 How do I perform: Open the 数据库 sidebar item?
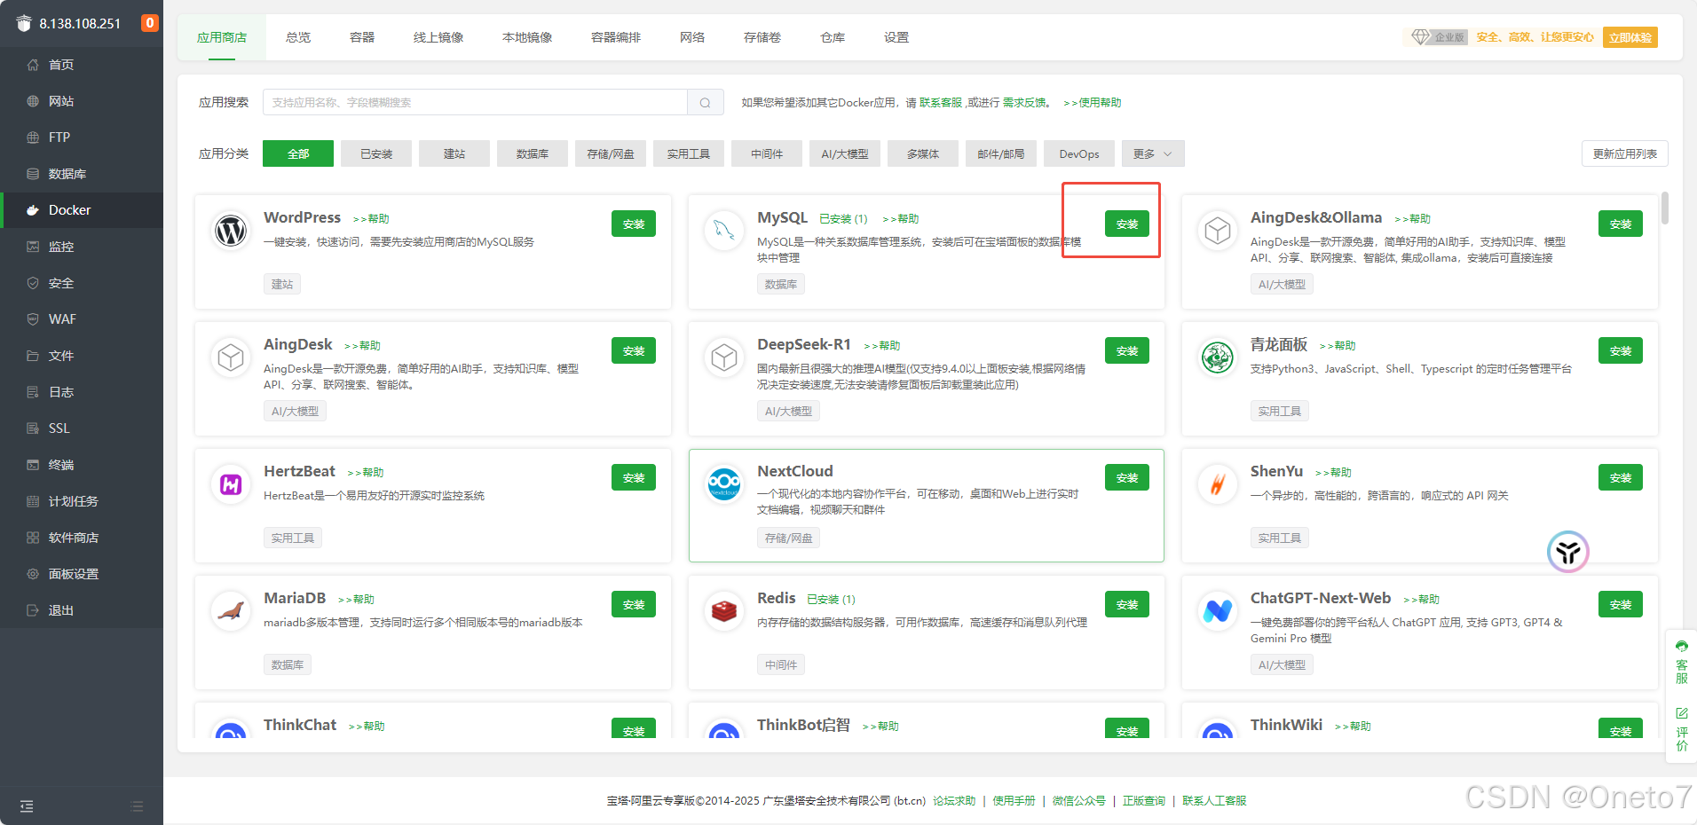(x=82, y=174)
